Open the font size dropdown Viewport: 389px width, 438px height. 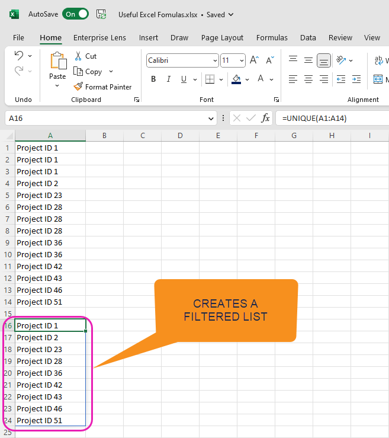(x=242, y=60)
